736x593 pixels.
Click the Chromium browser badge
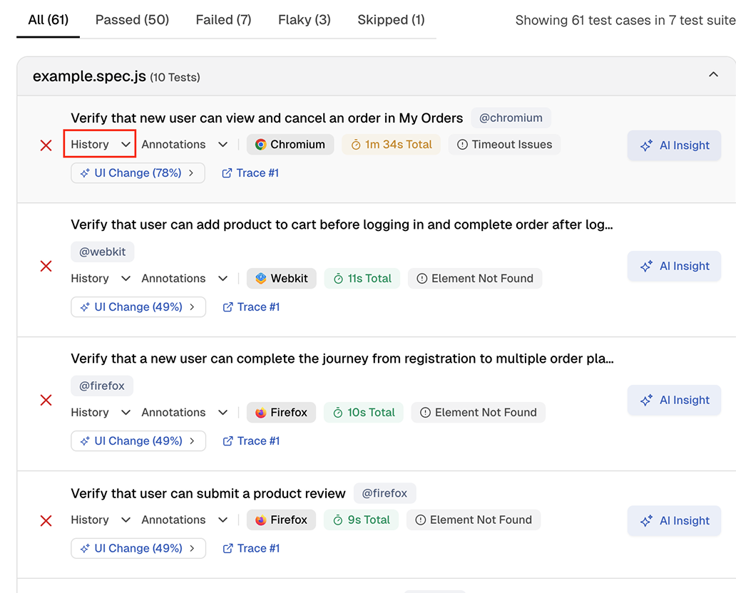coord(290,145)
